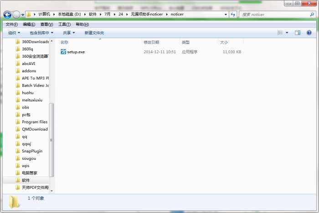Select the Program Files folder in sidebar
This screenshot has width=319, height=213.
34,122
